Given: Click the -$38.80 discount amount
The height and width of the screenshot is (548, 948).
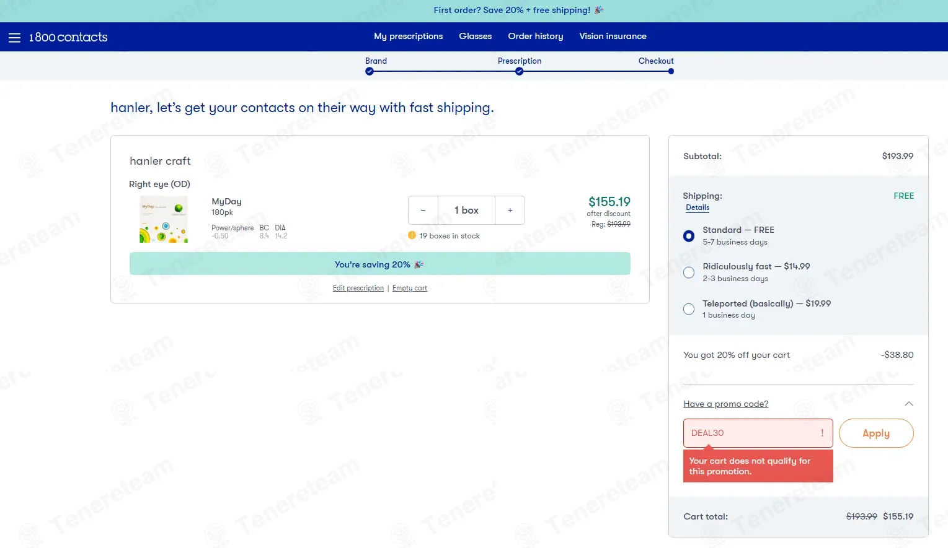Looking at the screenshot, I should pyautogui.click(x=897, y=355).
